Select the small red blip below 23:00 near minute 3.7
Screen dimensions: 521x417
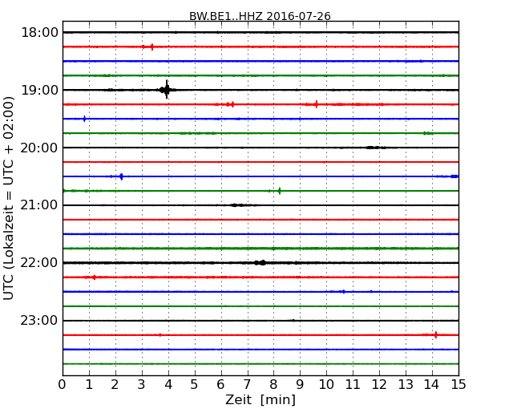[x=160, y=335]
